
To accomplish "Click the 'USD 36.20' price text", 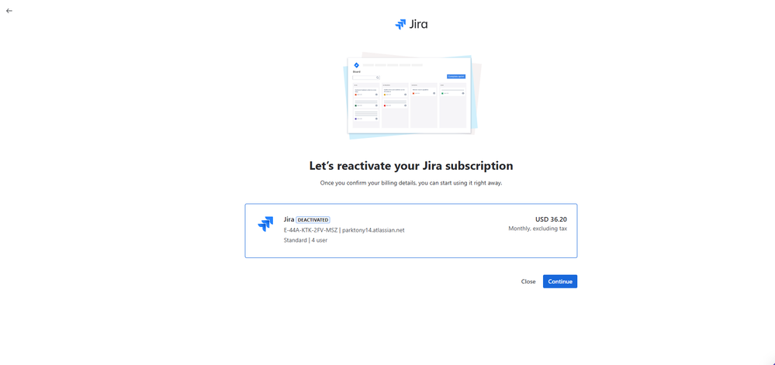I will pyautogui.click(x=551, y=219).
